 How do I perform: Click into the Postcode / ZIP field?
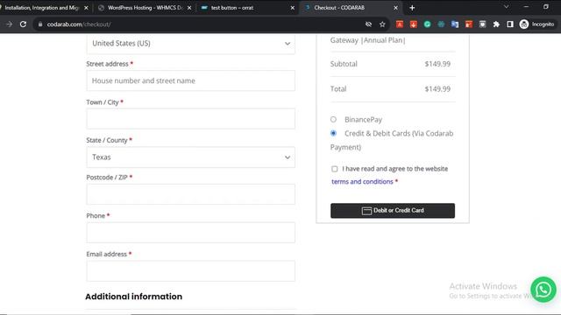pos(191,194)
